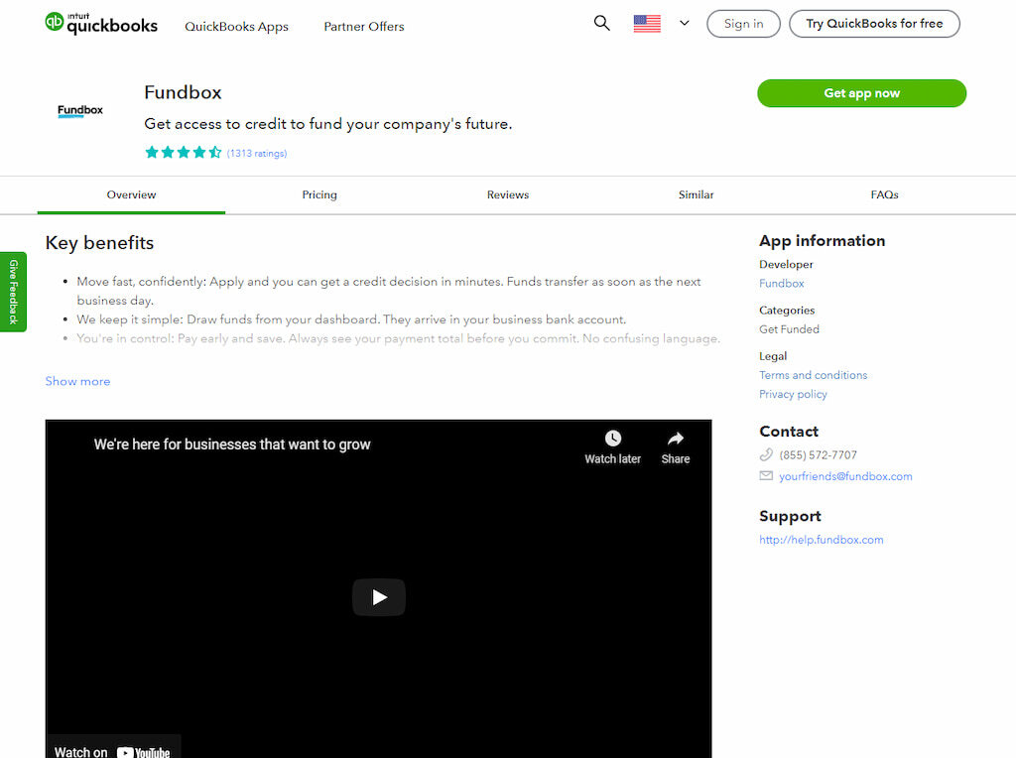This screenshot has width=1016, height=758.
Task: Click the US flag icon
Action: pyautogui.click(x=647, y=24)
